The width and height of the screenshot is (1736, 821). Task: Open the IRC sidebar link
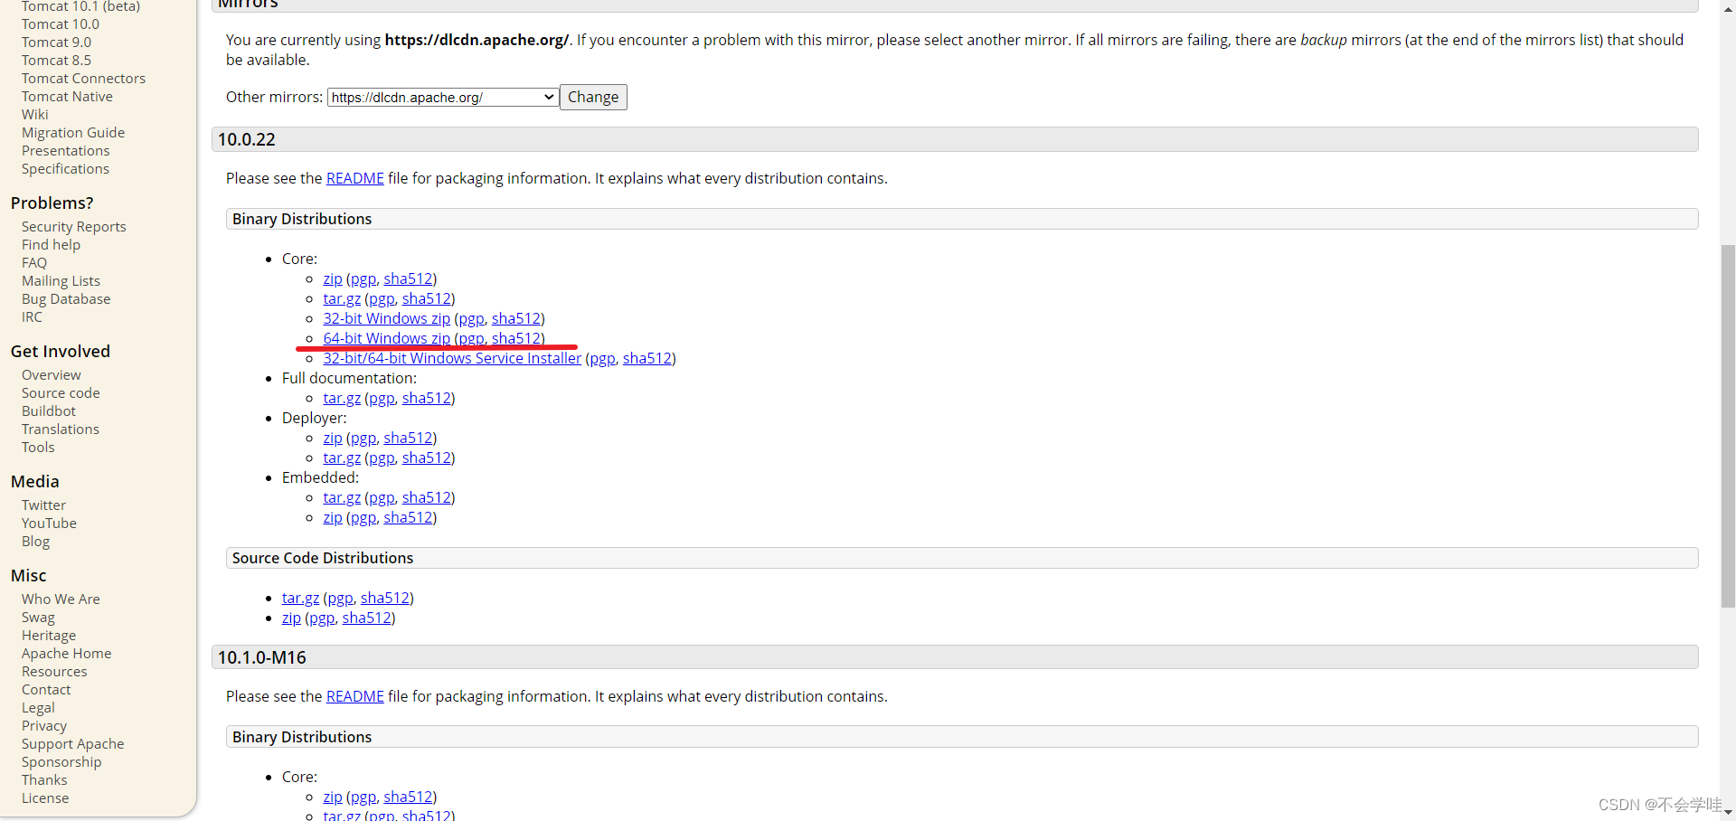point(32,317)
